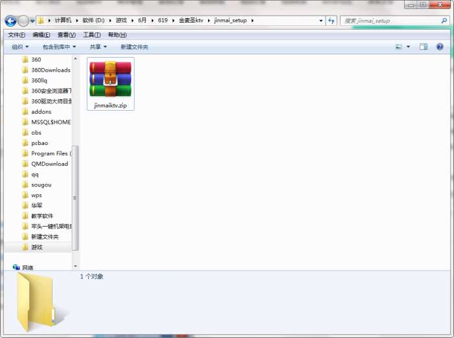The width and height of the screenshot is (454, 338).
Task: Open the 工具(T) menu
Action: point(92,35)
